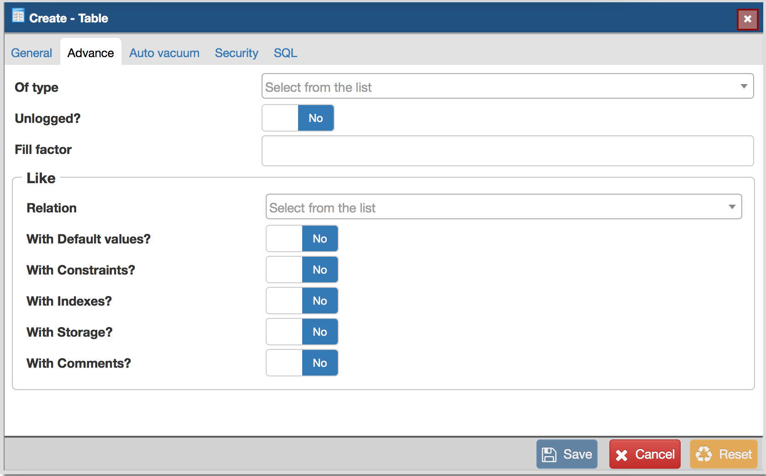The width and height of the screenshot is (766, 476).
Task: Click the table icon in title bar
Action: (x=18, y=16)
